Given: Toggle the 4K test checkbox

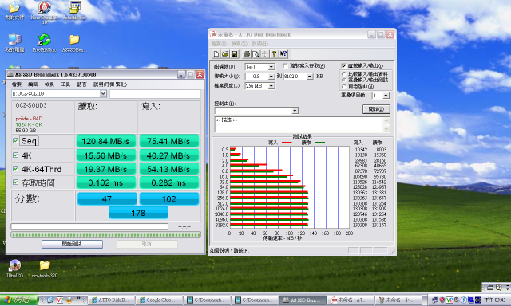Looking at the screenshot, I should pos(15,155).
